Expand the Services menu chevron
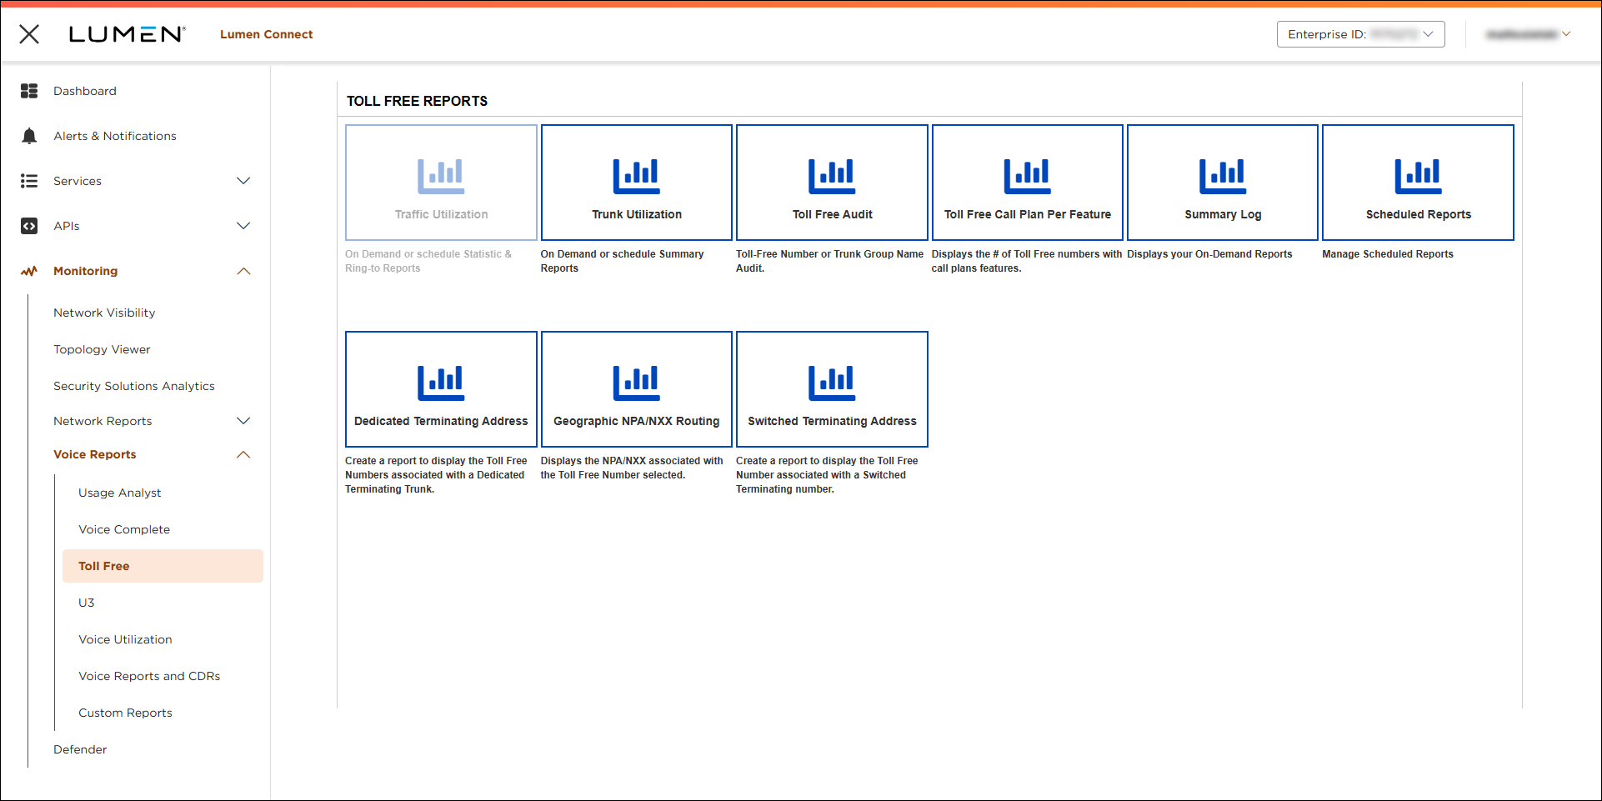Screen dimensions: 1602x801 pyautogui.click(x=243, y=181)
